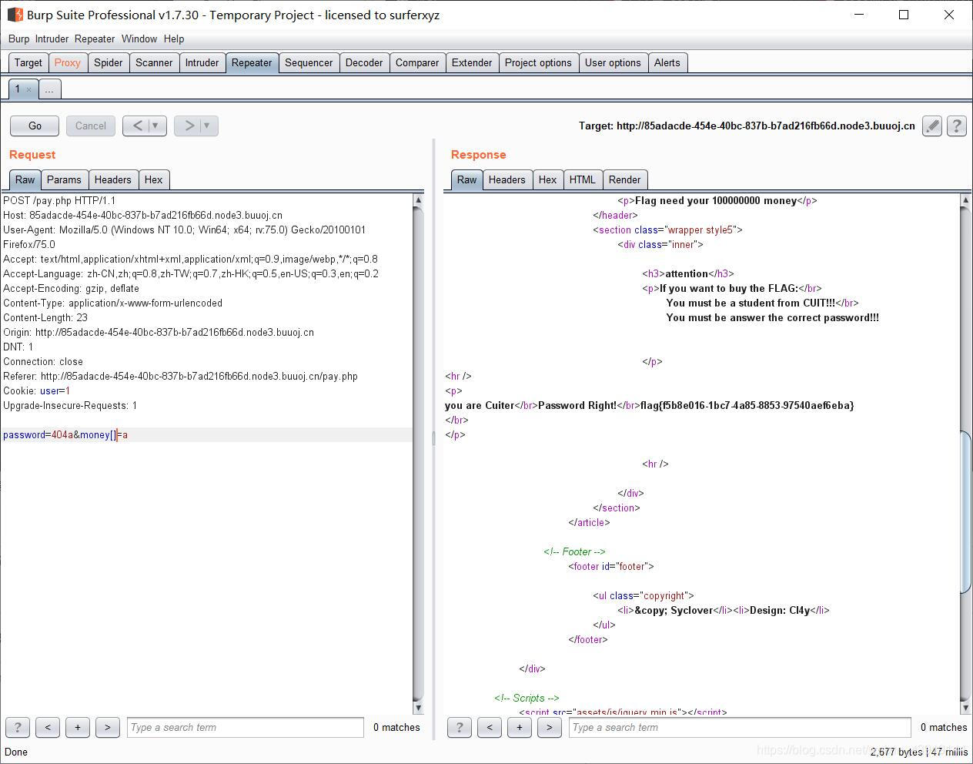Open the Project options tab
Image resolution: width=973 pixels, height=764 pixels.
click(x=538, y=62)
